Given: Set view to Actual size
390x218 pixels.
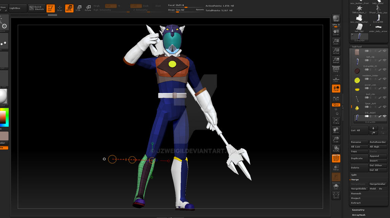Looking at the screenshot, I should tap(336, 51).
